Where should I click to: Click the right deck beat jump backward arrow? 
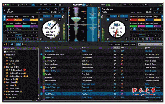coord(155,39)
